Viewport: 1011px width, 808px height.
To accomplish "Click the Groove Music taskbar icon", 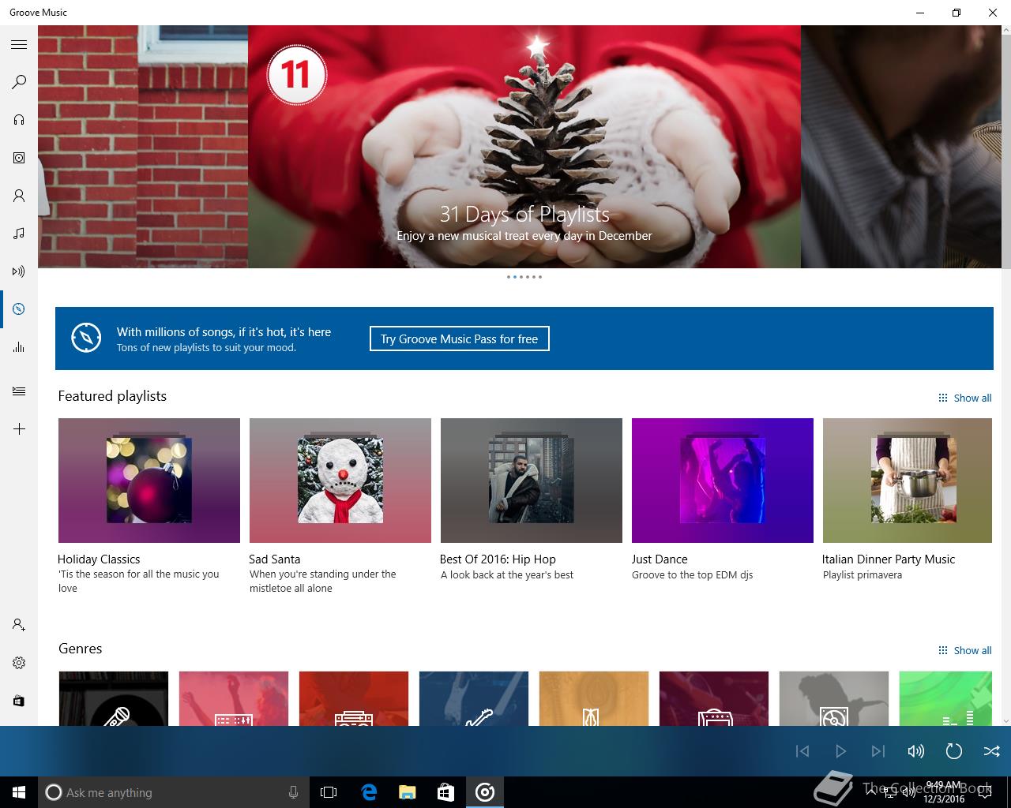I will 485,792.
